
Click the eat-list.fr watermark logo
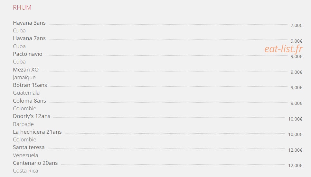click(283, 49)
